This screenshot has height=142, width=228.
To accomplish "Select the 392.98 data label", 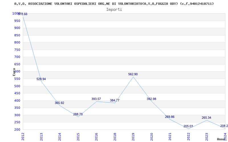I will 151,99.
